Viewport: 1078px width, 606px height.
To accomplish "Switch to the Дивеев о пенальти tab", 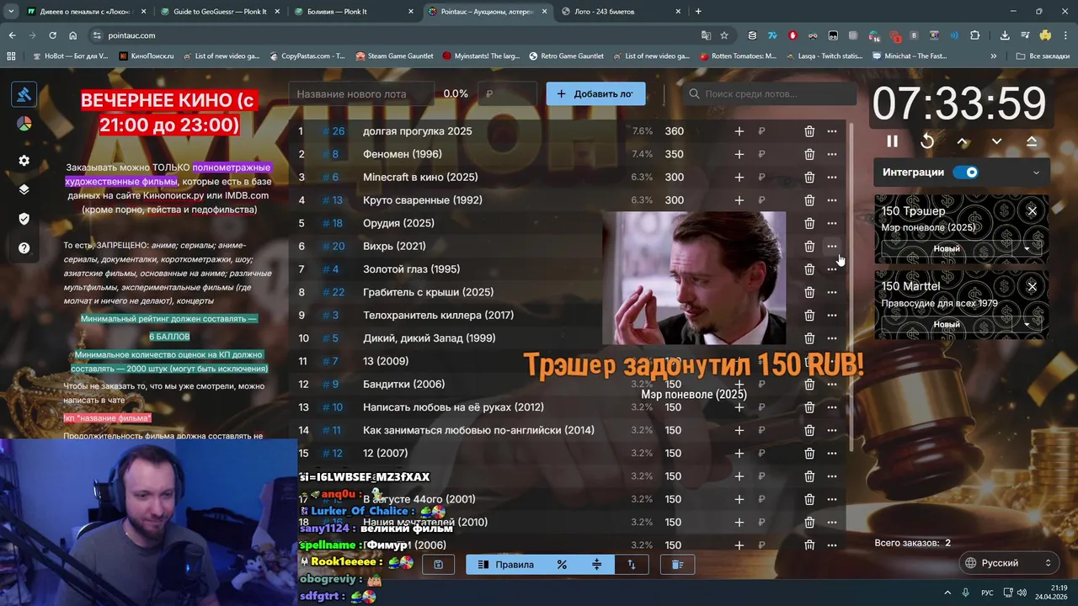I will coord(86,12).
